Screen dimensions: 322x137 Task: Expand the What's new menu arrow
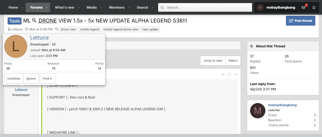pos(78,8)
